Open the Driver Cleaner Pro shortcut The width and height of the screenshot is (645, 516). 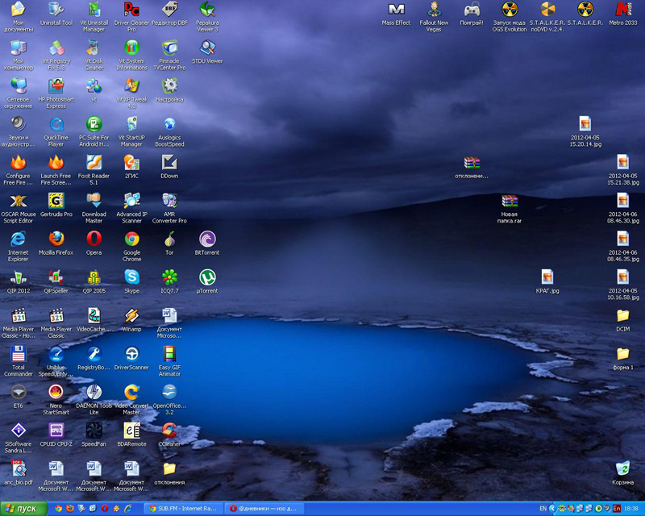pyautogui.click(x=132, y=16)
